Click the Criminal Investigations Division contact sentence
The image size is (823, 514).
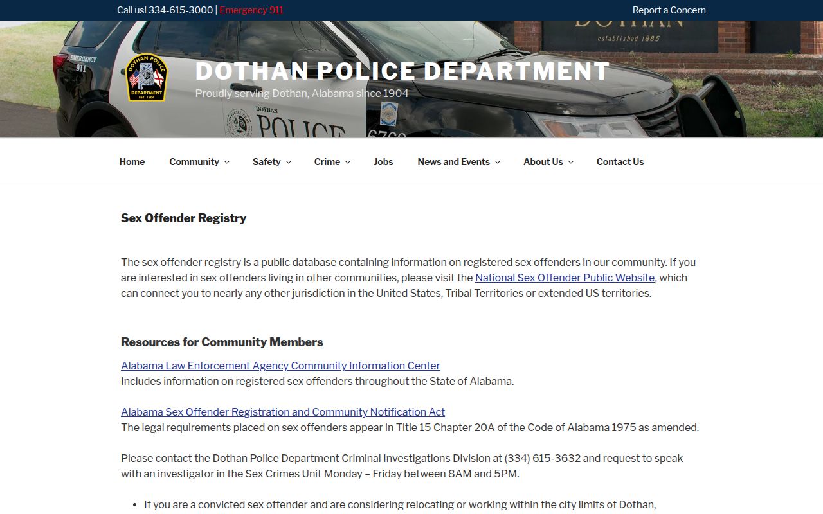coord(402,466)
